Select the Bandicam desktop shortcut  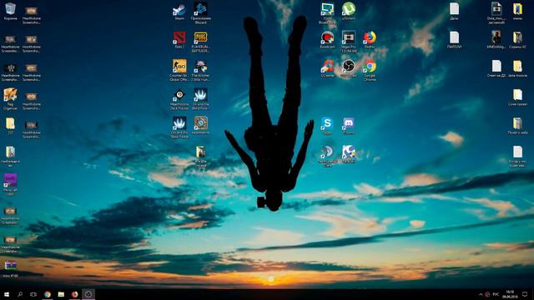pos(327,40)
